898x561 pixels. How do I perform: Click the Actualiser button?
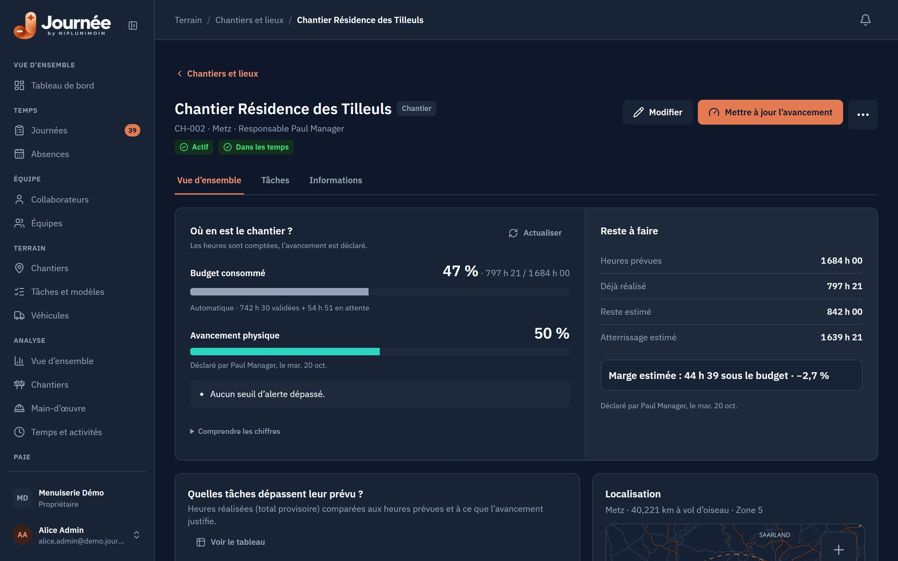[x=535, y=233]
